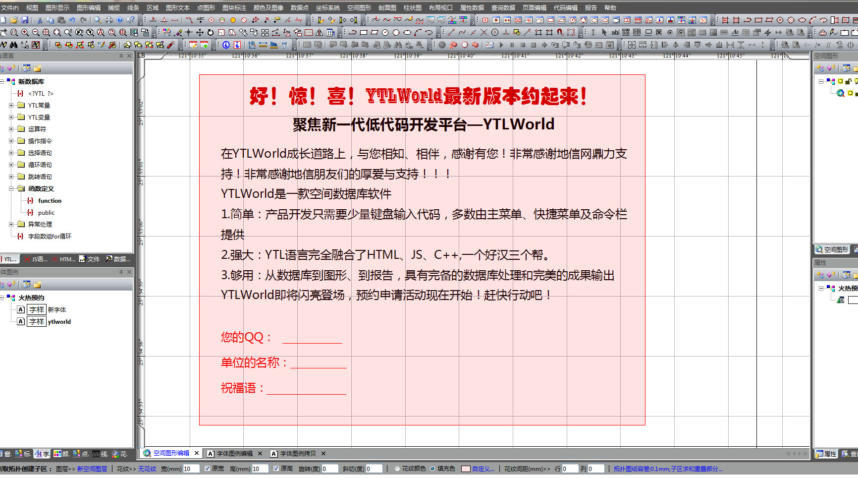Screen dimensions: 858x478
Task: Pin the 体图例 panel via pushpin icon
Action: tap(121, 272)
